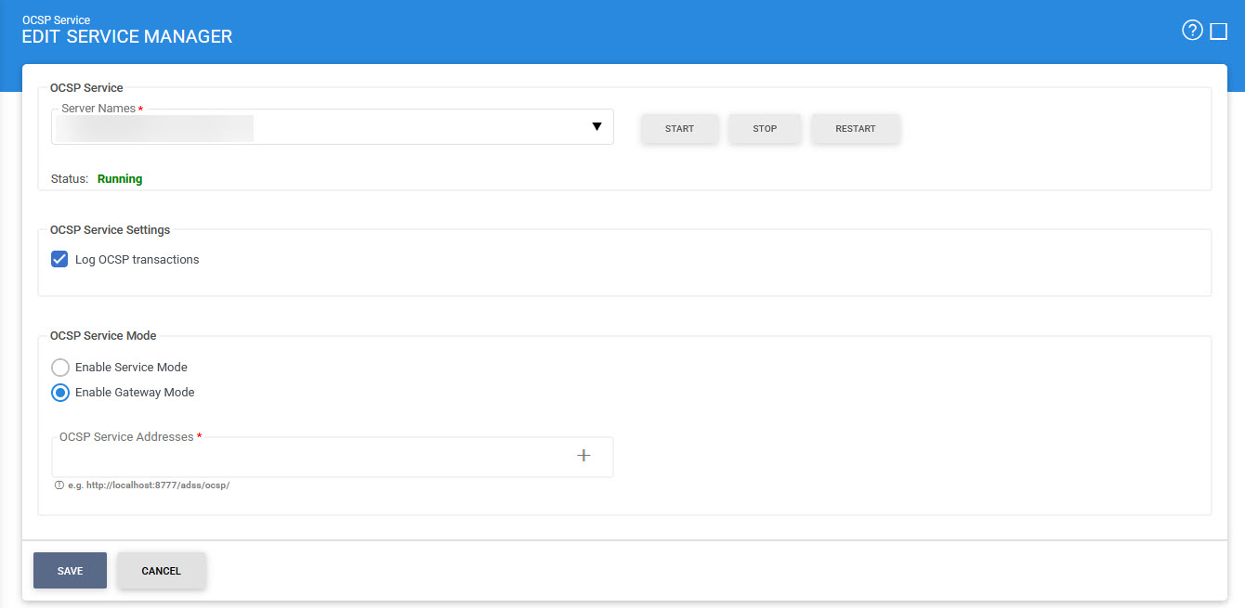Save changes with the SAVE button

[x=70, y=571]
